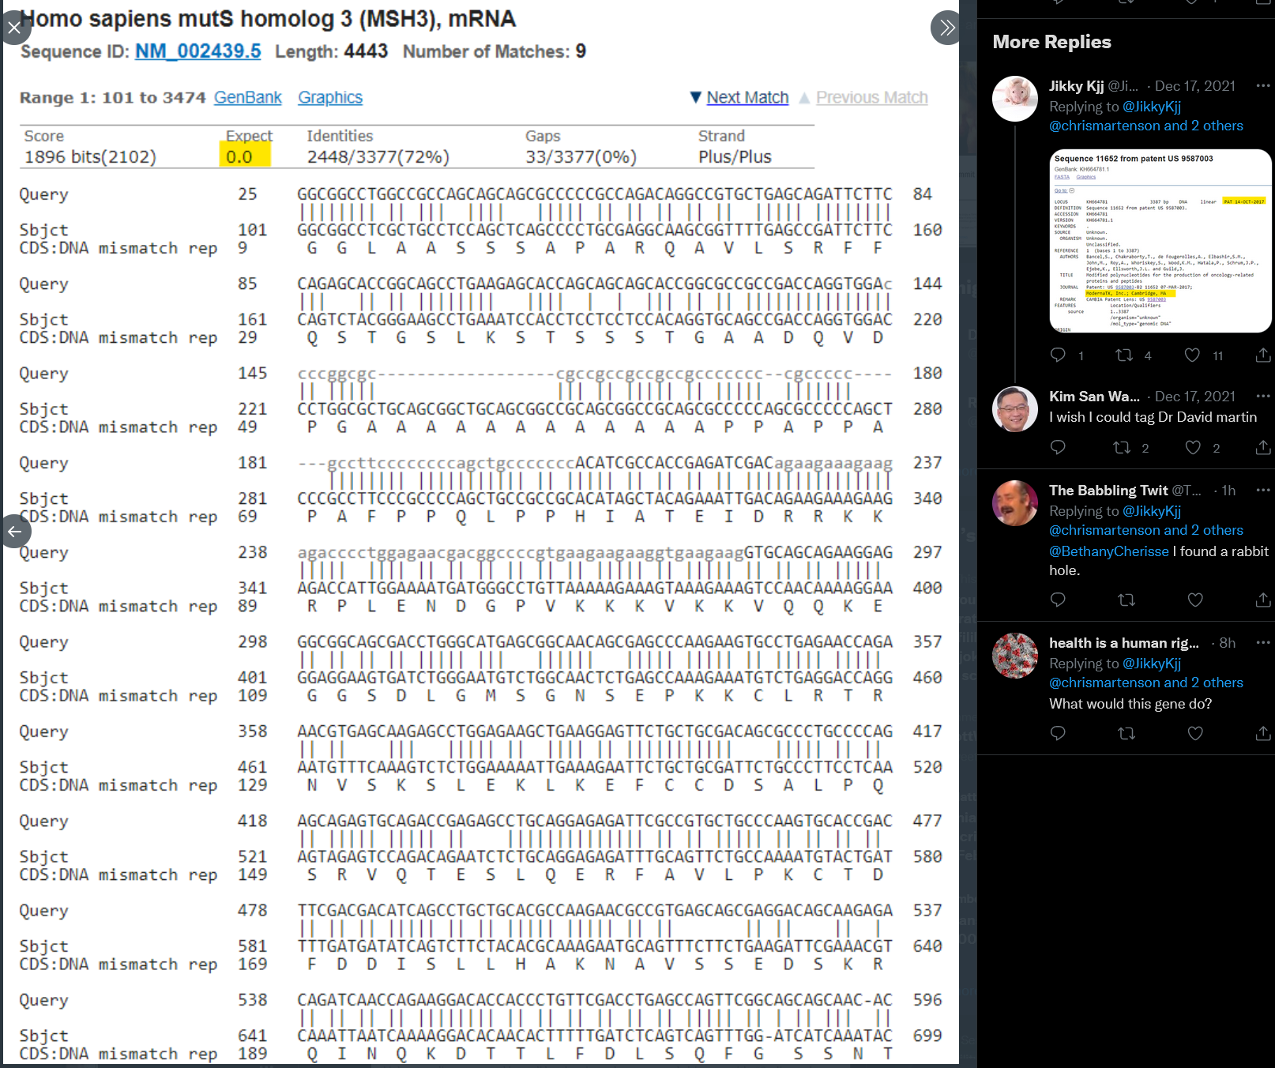Reply to the 'What would this gene do?' tweet
1275x1068 pixels.
1059,734
